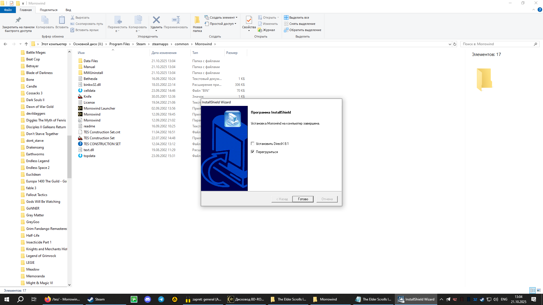Toggle the quick access toolbar checkmark icon
The height and width of the screenshot is (305, 543).
(12, 3)
